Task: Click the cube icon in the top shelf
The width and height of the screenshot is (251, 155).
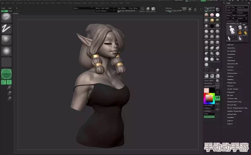Action: pyautogui.click(x=153, y=9)
